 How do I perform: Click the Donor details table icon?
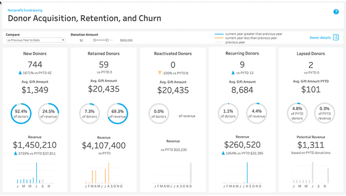pyautogui.click(x=336, y=37)
